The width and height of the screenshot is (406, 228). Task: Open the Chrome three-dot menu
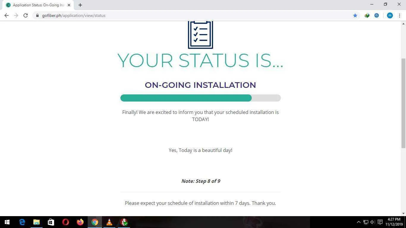pos(399,15)
